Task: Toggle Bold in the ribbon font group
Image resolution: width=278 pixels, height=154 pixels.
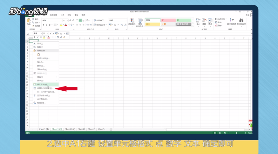Action: (44, 25)
